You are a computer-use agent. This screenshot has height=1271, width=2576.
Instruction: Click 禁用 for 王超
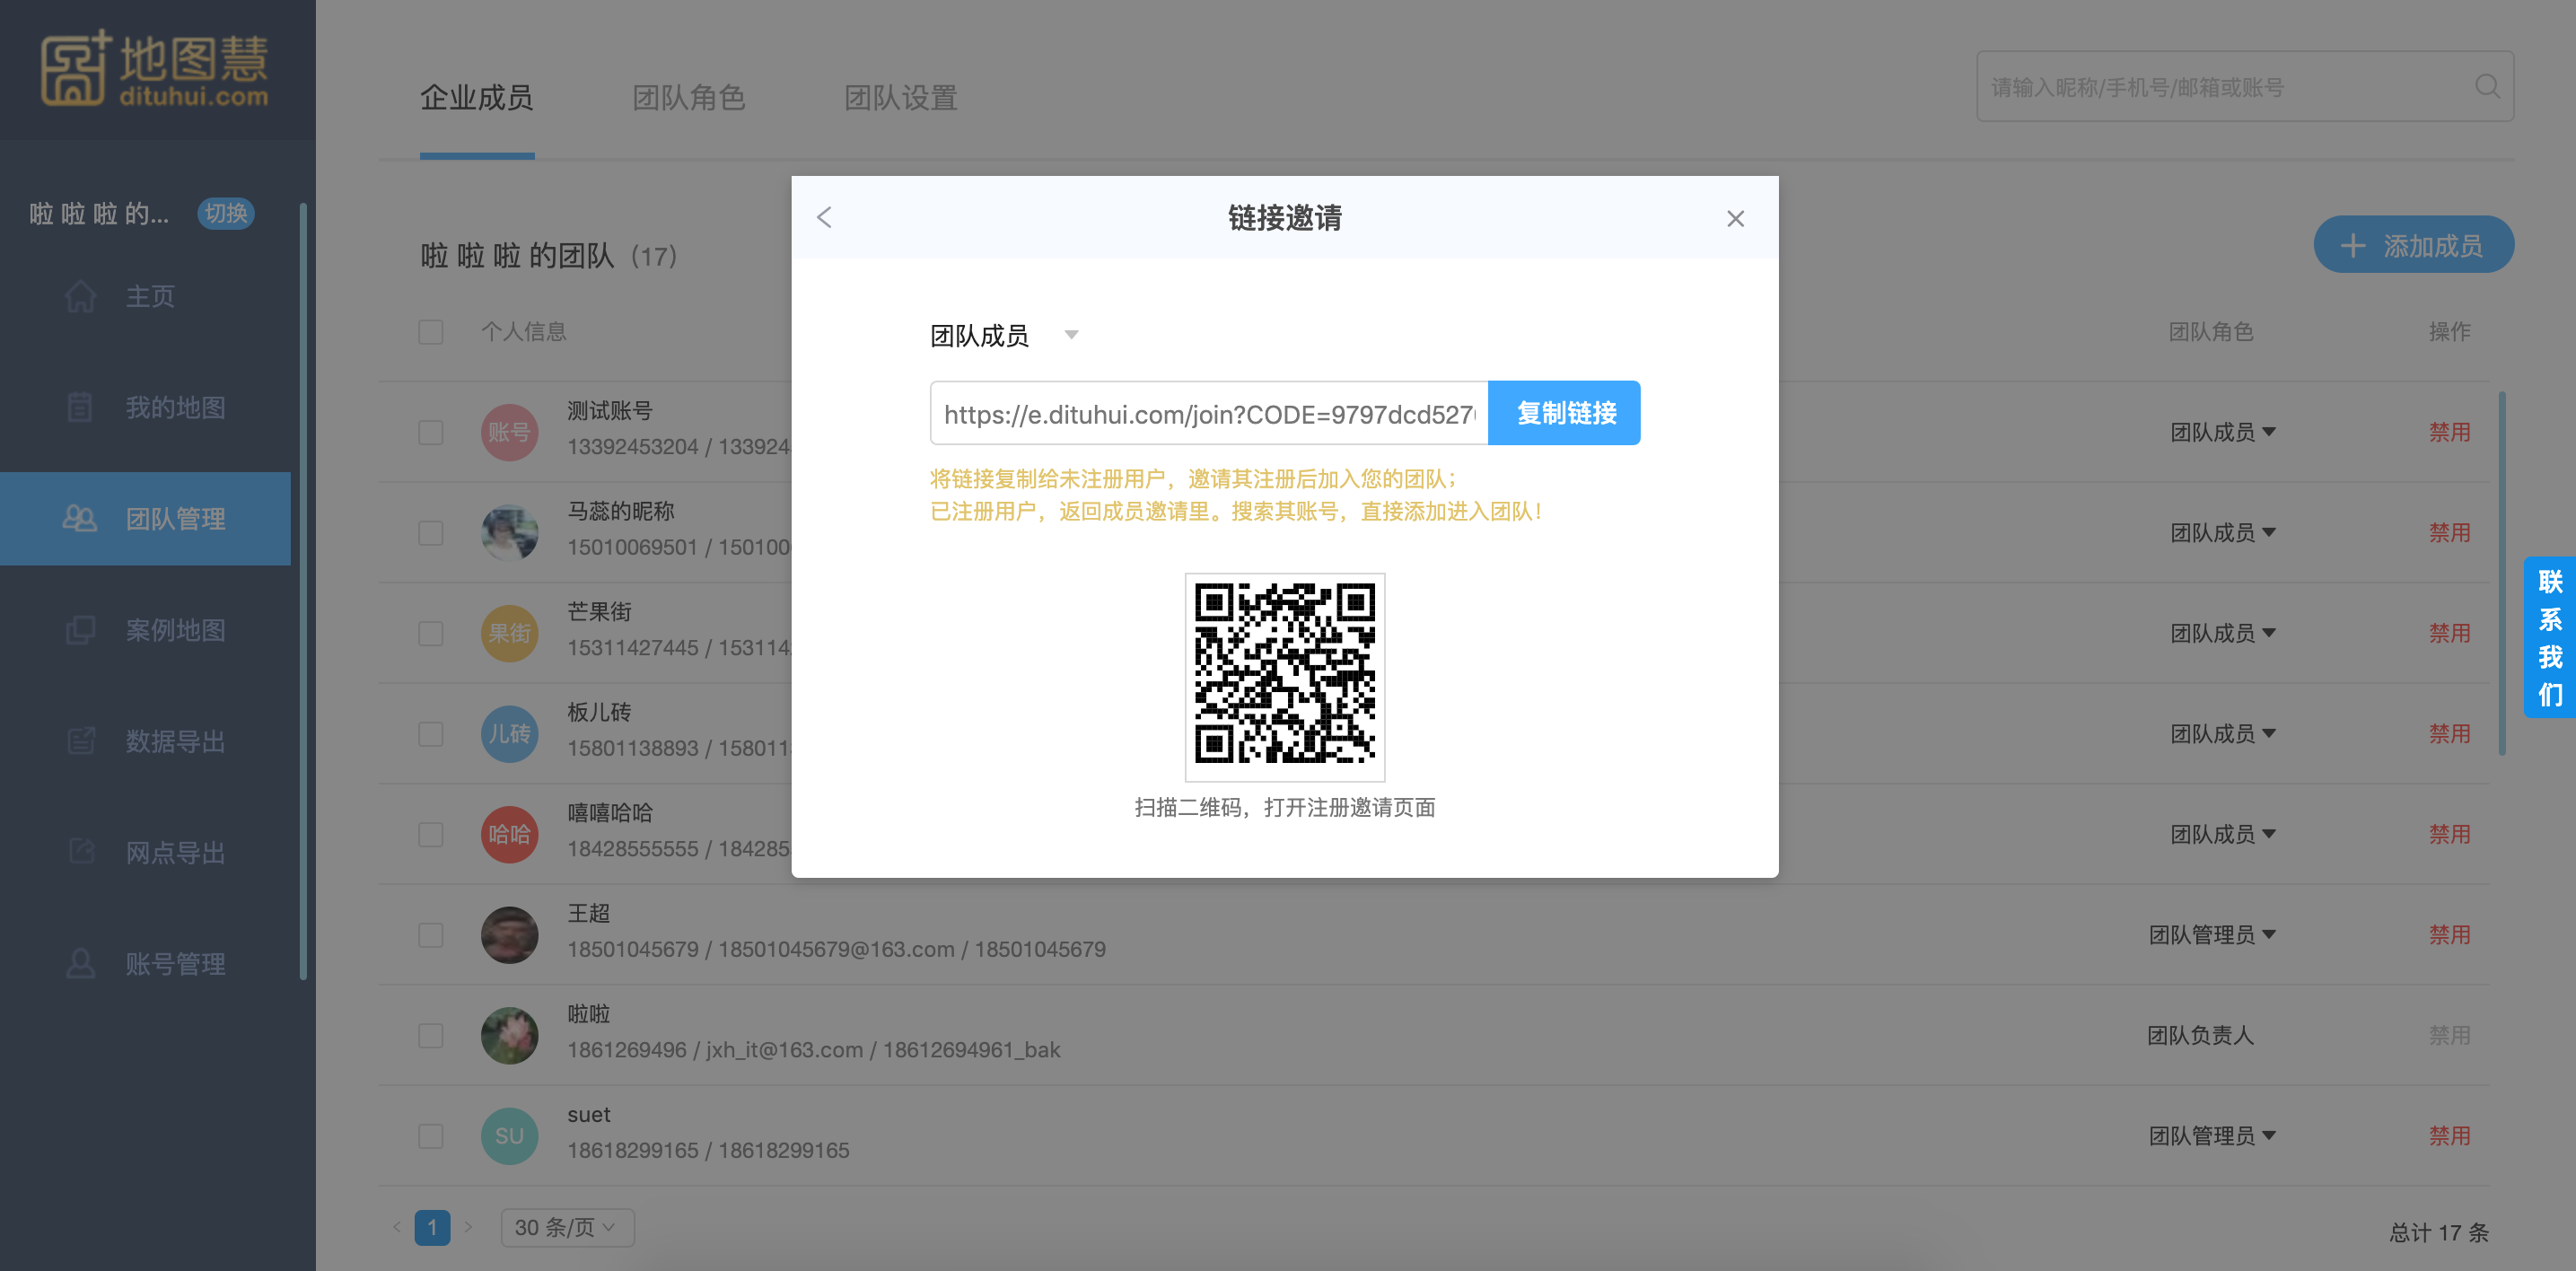(2449, 934)
